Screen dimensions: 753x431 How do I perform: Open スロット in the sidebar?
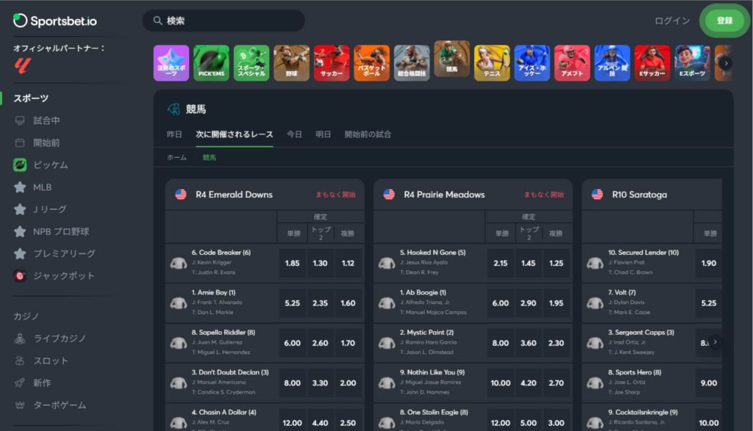51,361
